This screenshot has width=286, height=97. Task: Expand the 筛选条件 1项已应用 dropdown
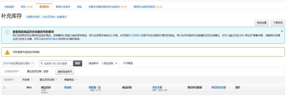[103, 64]
